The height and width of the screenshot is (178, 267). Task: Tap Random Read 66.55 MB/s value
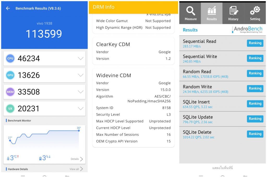(205, 77)
